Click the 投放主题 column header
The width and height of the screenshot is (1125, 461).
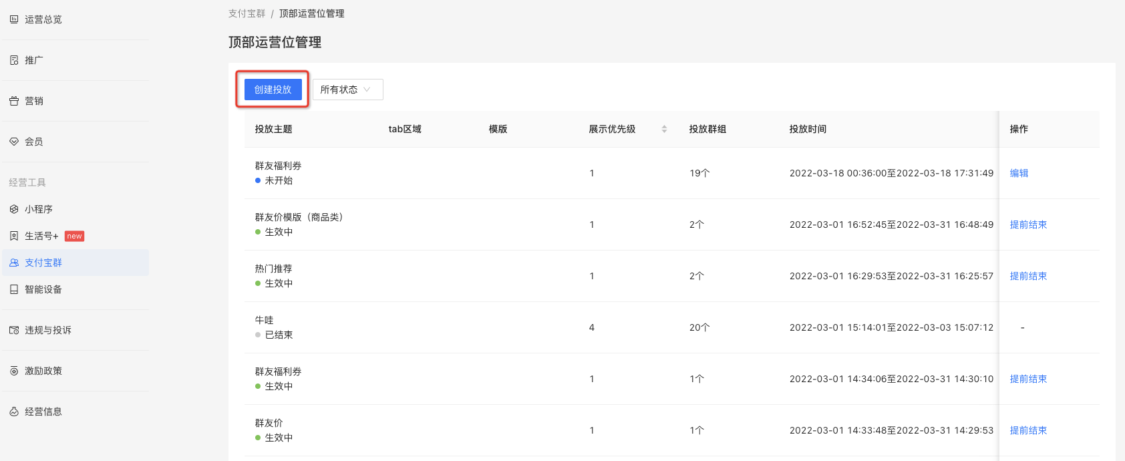coord(273,129)
